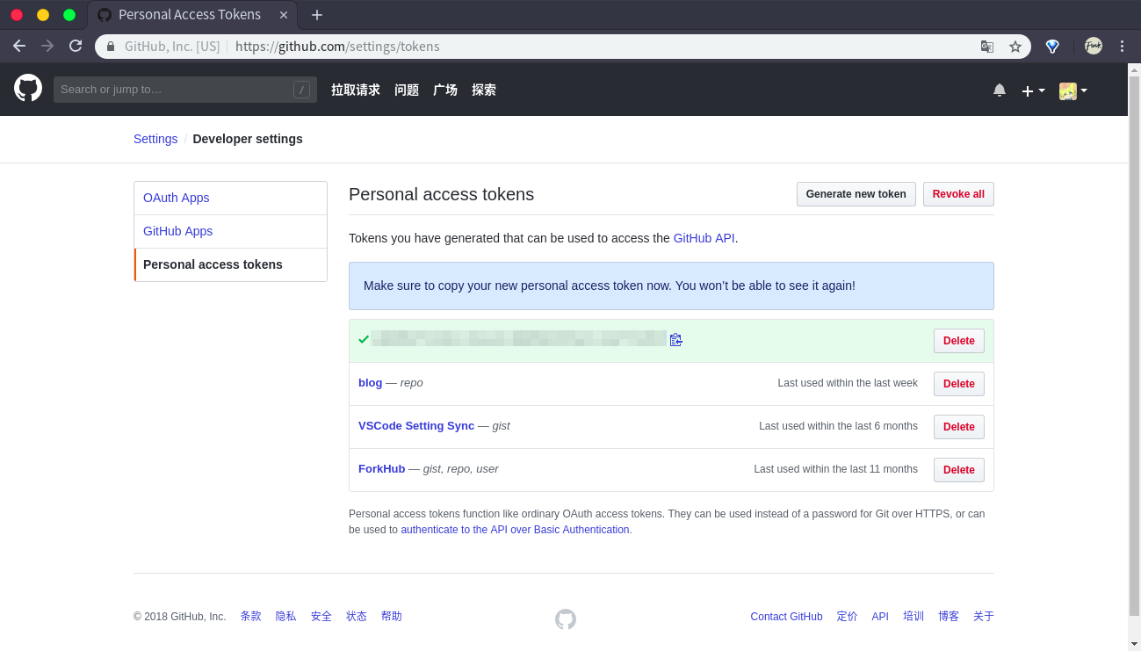Open authenticate to the API link
Image resolution: width=1141 pixels, height=651 pixels.
pyautogui.click(x=515, y=530)
